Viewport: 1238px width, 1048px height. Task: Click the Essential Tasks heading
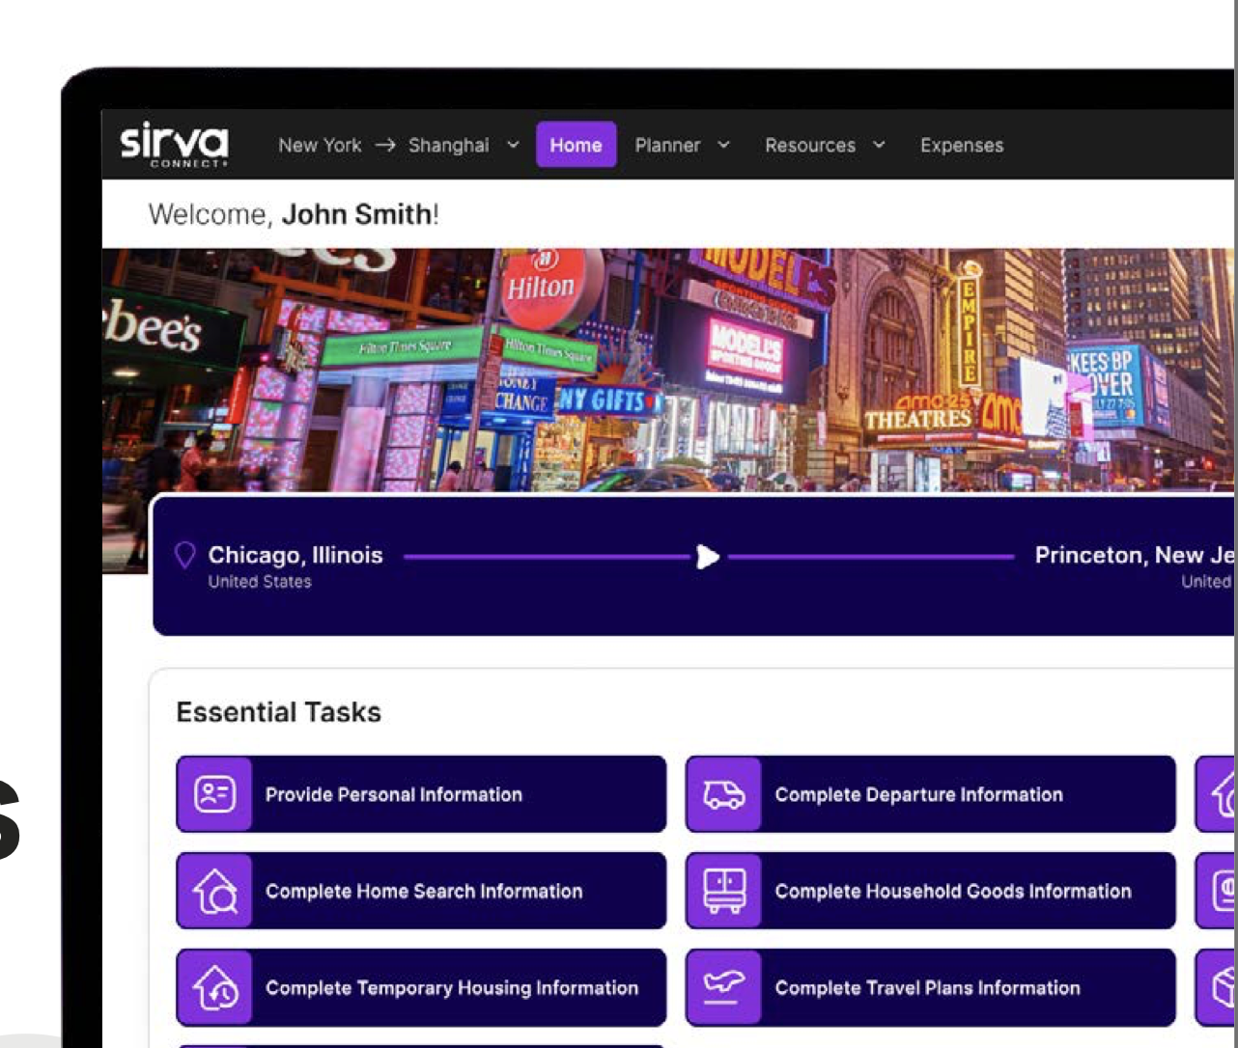(x=279, y=712)
